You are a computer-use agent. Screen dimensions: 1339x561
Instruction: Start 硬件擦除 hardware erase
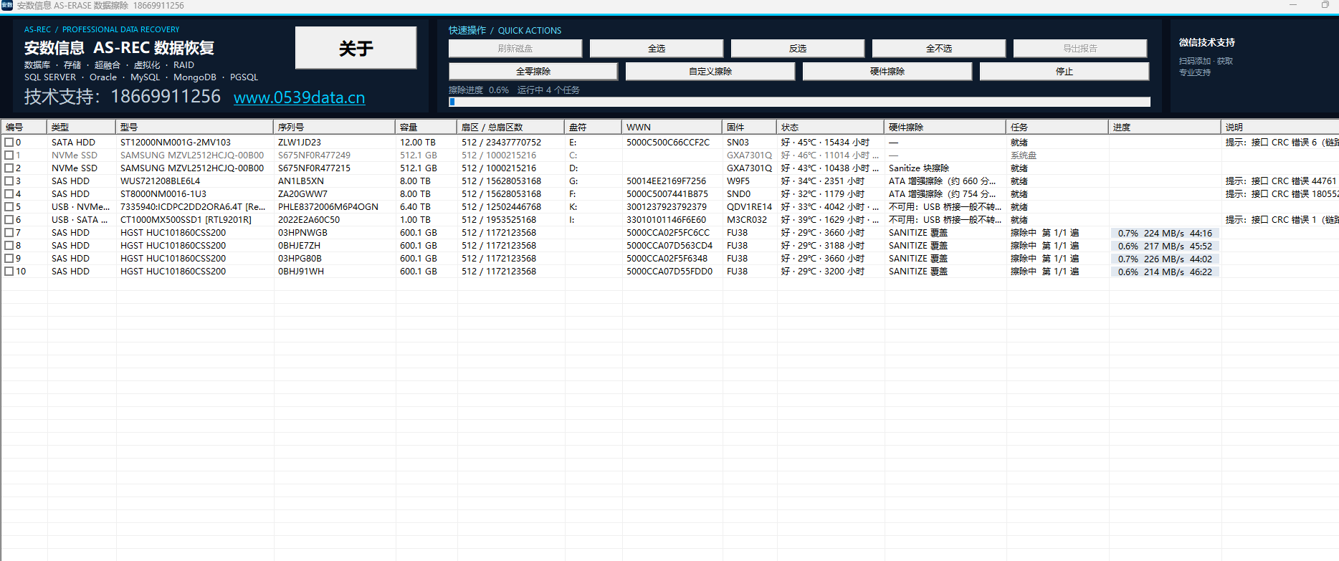[x=887, y=72]
